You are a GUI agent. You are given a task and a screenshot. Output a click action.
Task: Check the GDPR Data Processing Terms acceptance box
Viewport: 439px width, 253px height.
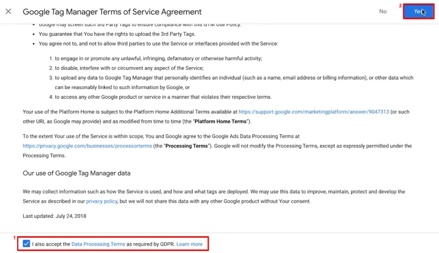pos(26,244)
